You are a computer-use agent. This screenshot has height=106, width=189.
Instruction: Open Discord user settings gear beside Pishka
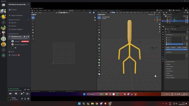28,99
